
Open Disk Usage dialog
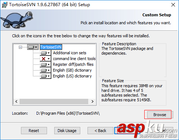(x=67, y=131)
